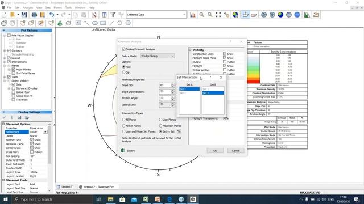Choose All Set Planes intersection type
Image resolution: width=364 pixels, height=204 pixels.
123,126
